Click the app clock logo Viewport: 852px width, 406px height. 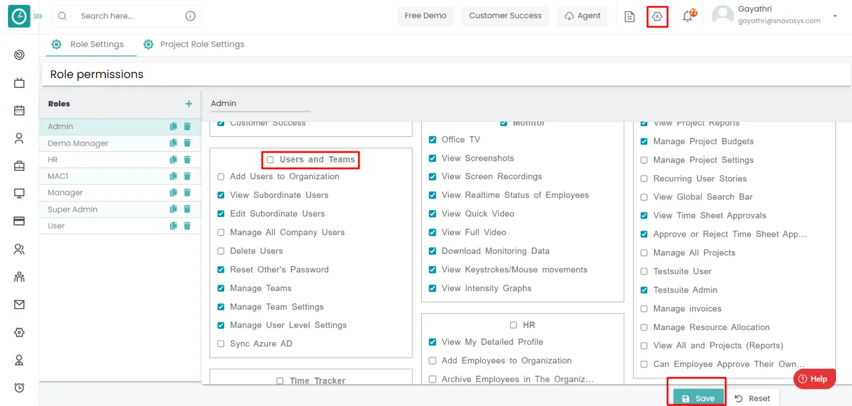click(x=19, y=16)
